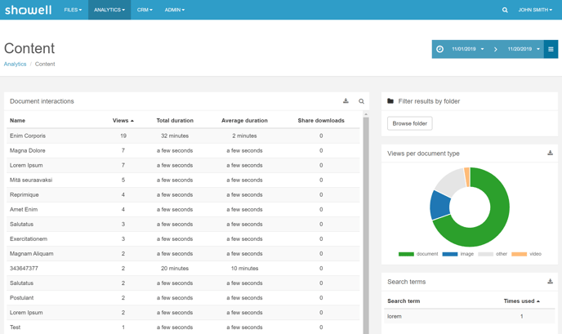Toggle the green document legend swatch

[x=406, y=254]
